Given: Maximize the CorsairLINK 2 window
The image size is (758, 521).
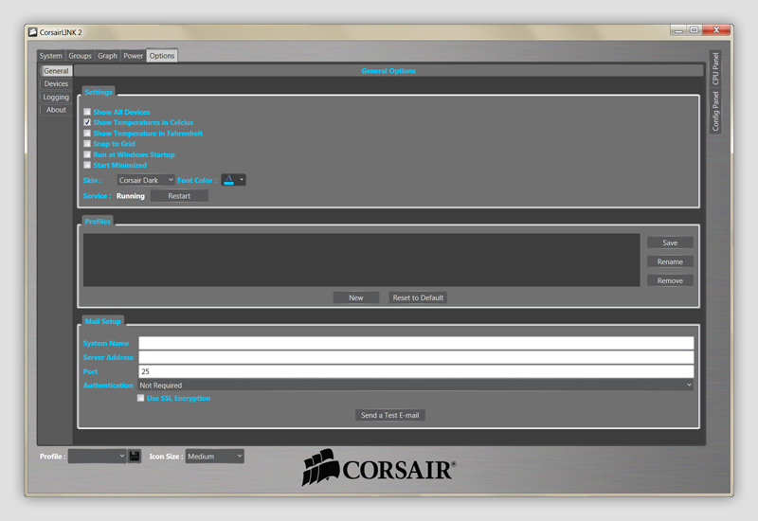Looking at the screenshot, I should click(695, 30).
